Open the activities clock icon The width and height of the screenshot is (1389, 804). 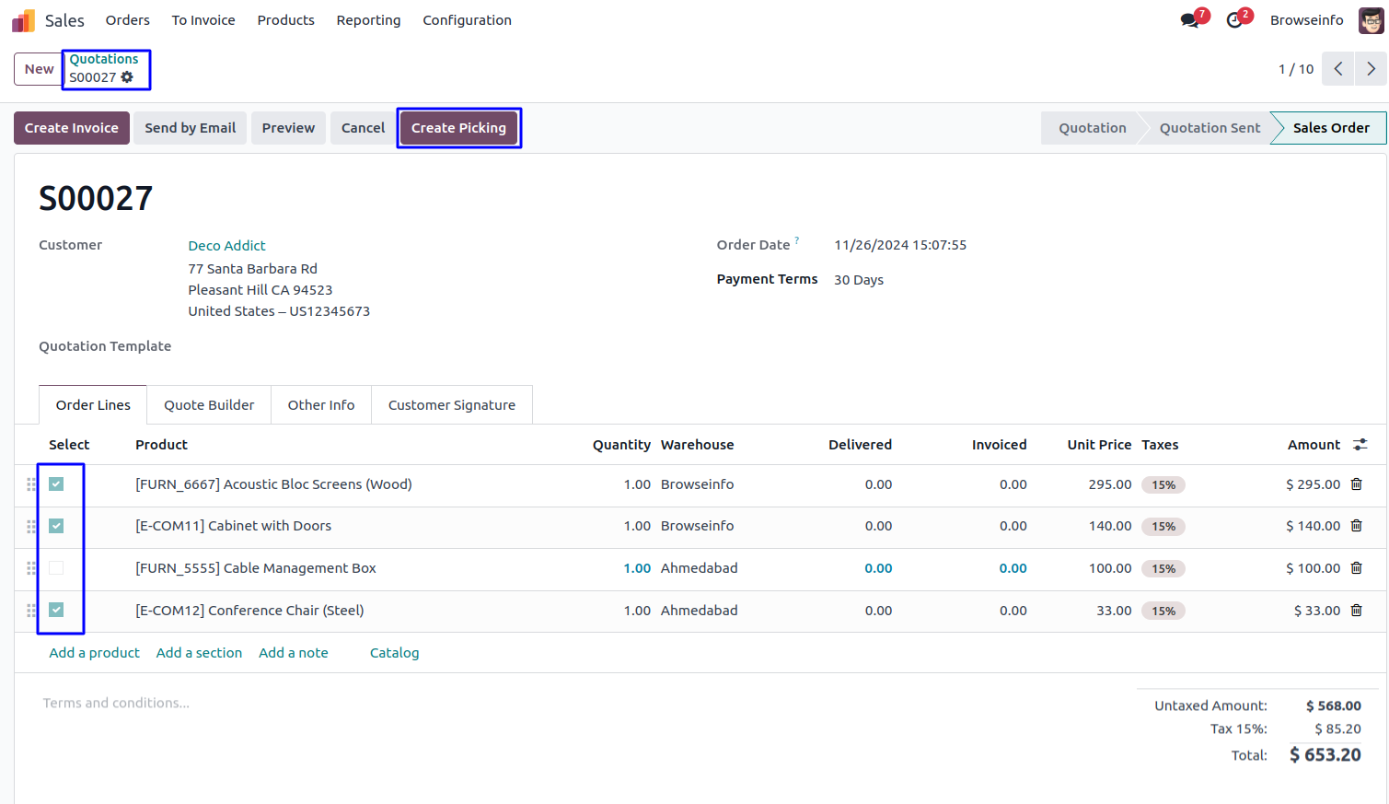pos(1234,20)
